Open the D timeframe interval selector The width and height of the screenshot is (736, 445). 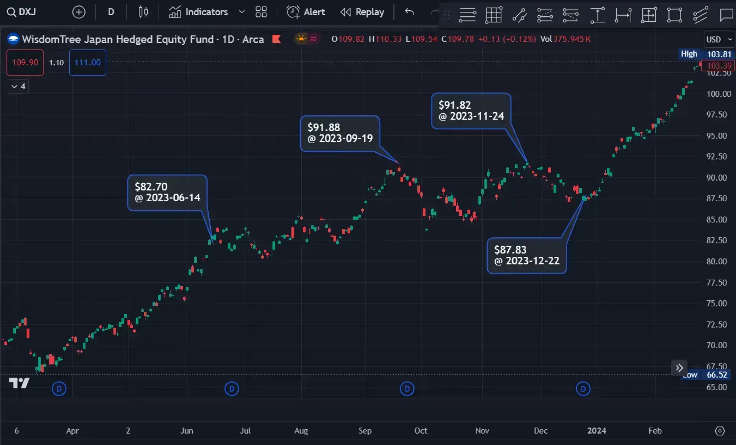(111, 12)
